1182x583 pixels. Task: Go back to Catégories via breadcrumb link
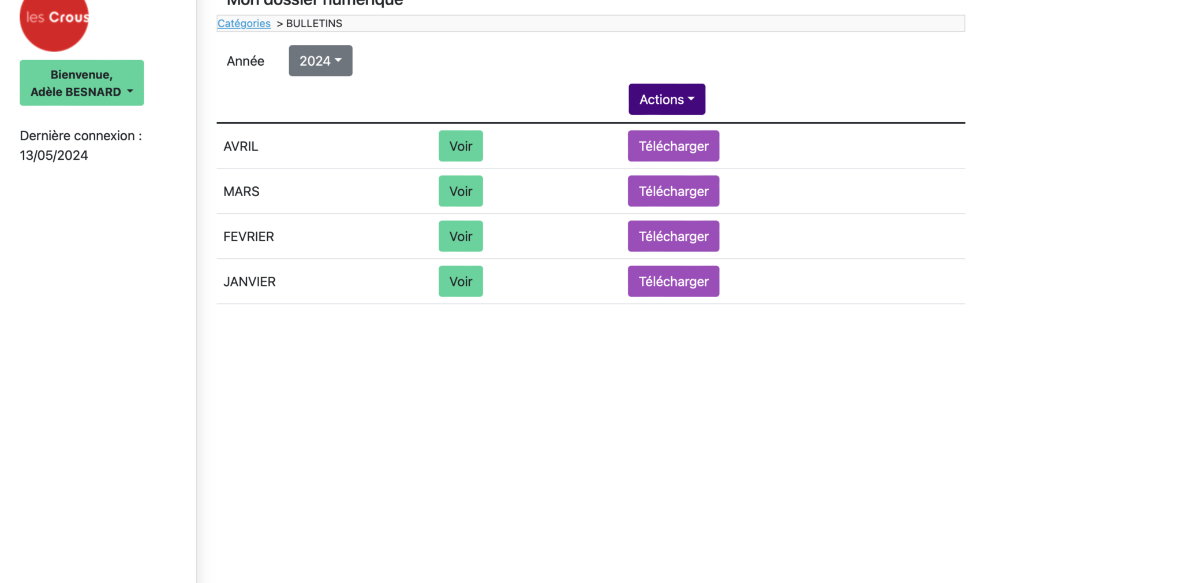click(244, 24)
